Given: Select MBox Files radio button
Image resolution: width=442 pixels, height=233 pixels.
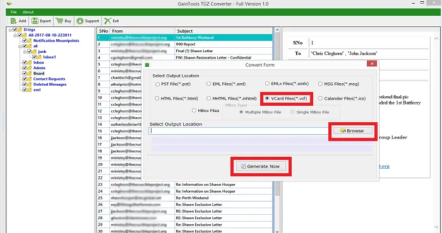Looking at the screenshot, I should pyautogui.click(x=194, y=111).
